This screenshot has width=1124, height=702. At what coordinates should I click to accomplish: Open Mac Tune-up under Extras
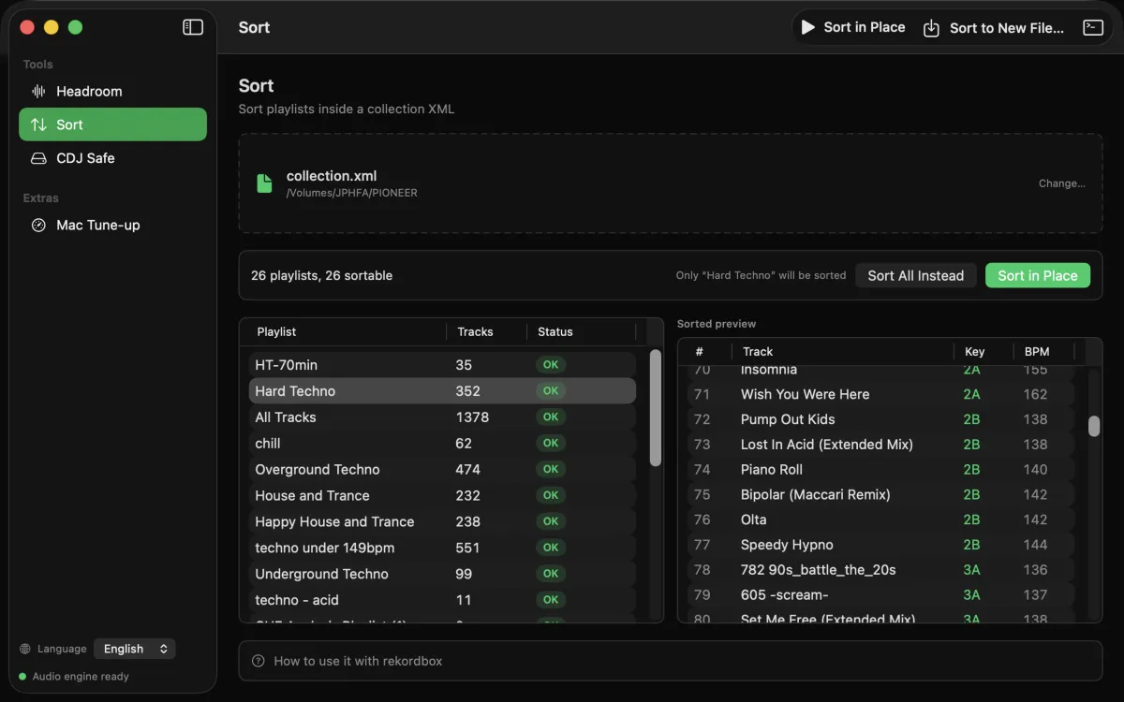pyautogui.click(x=112, y=225)
